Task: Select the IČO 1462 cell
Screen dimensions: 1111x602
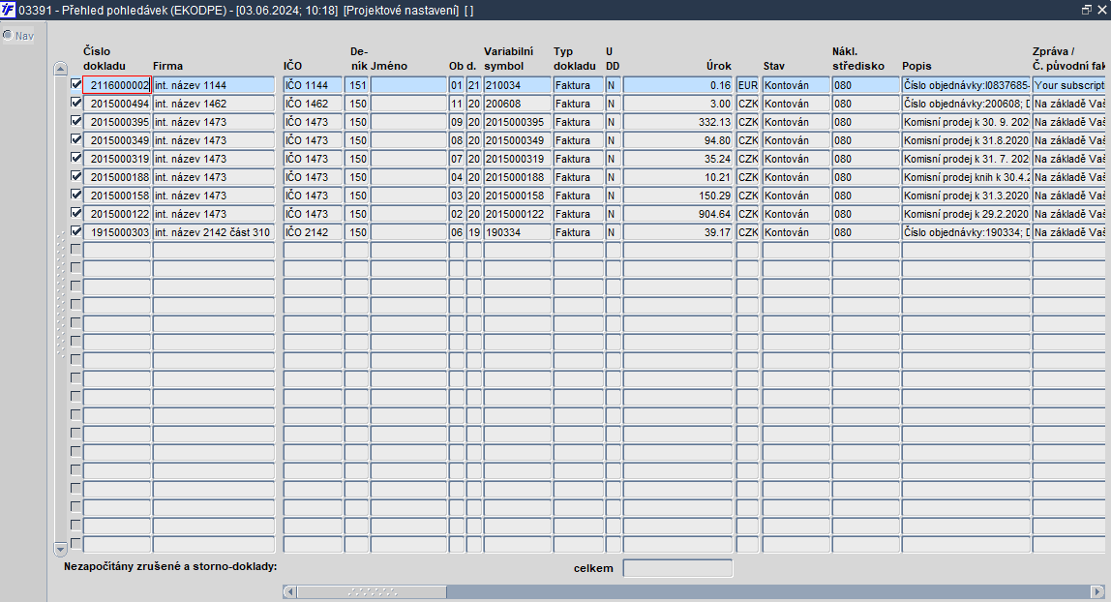Action: 313,104
